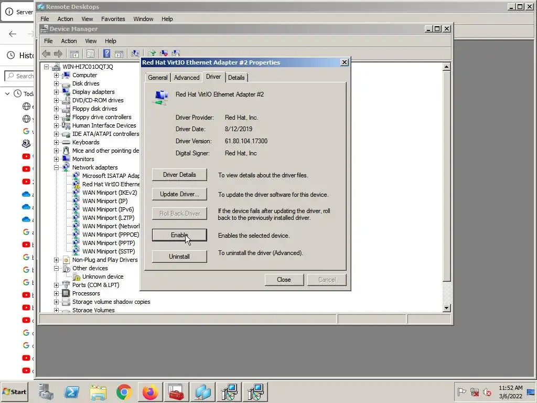Image resolution: width=537 pixels, height=403 pixels.
Task: Open Device Manager File menu
Action: click(48, 41)
